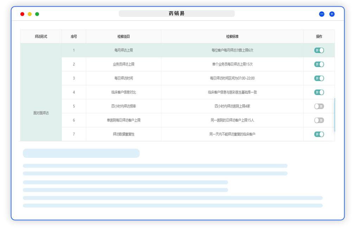352x229 pixels.
Task: Click the 操作 column header
Action: 319,37
